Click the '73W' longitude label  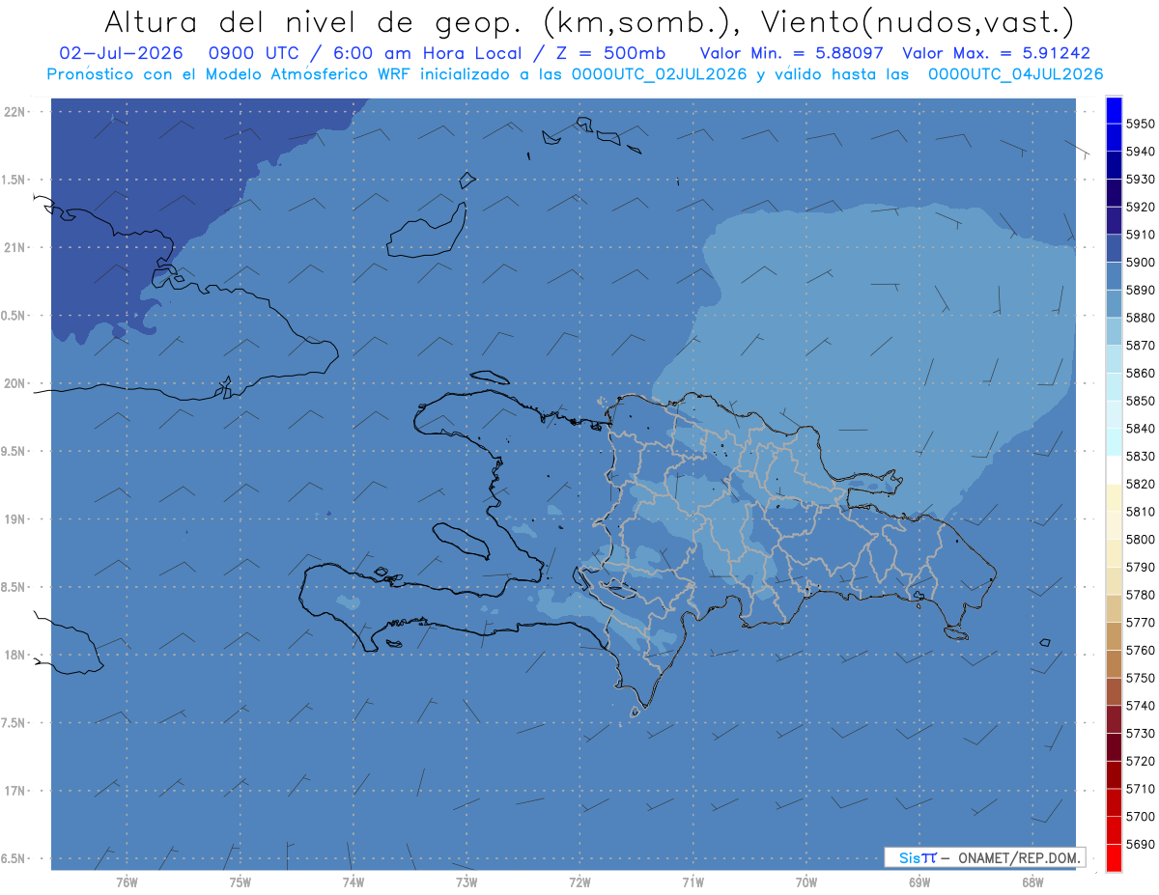(466, 882)
